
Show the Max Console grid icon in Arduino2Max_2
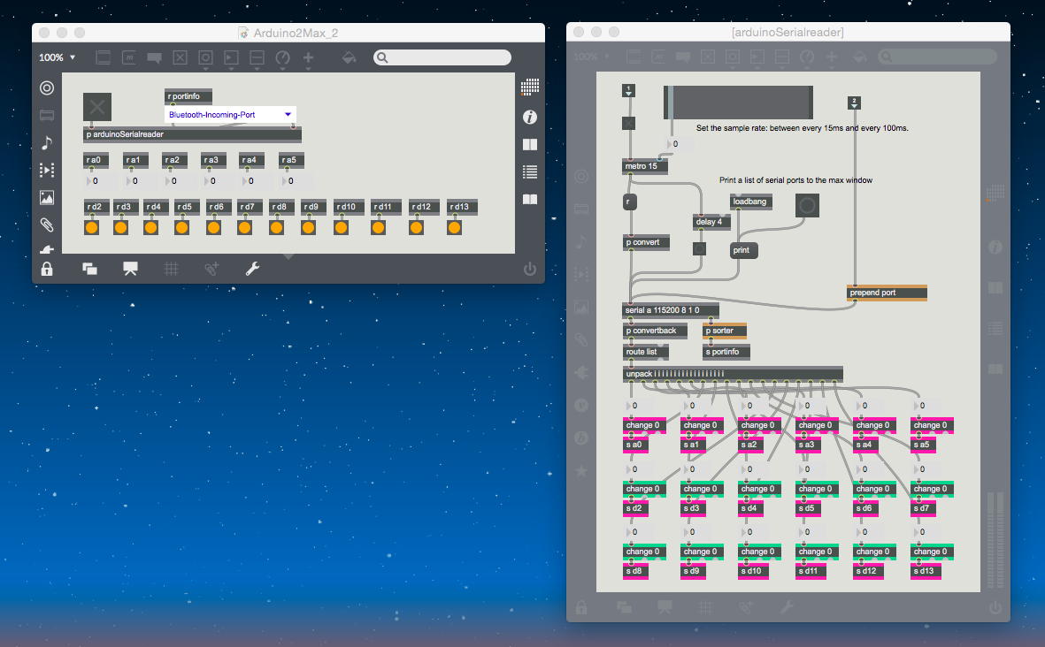click(530, 87)
